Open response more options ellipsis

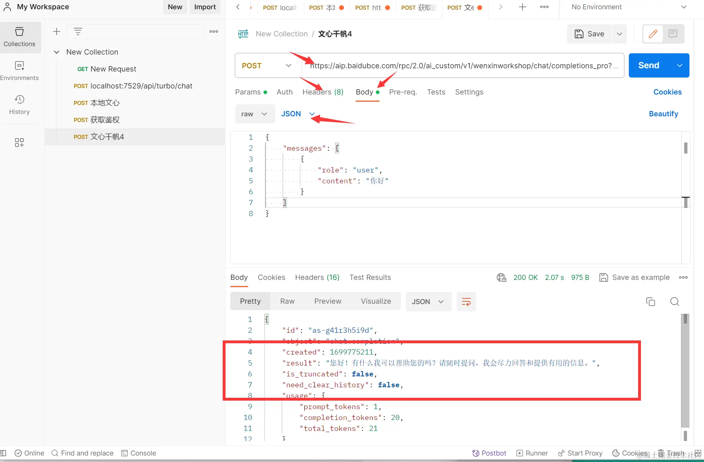(683, 277)
